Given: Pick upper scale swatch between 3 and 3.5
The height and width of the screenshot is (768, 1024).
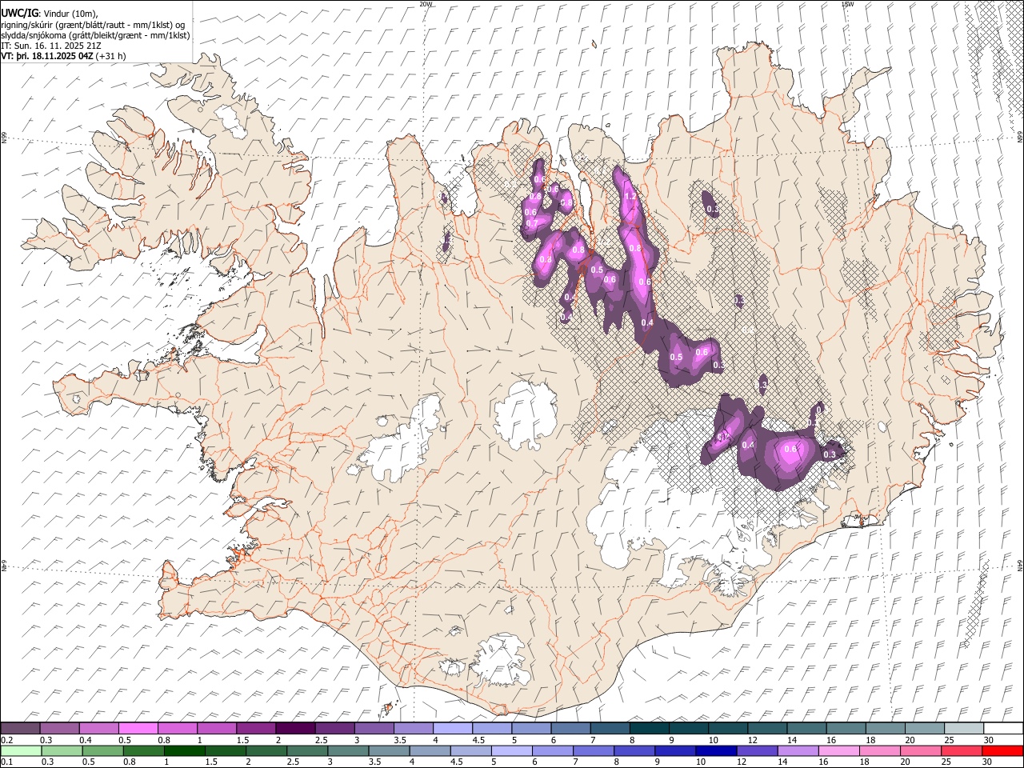Looking at the screenshot, I should click(x=374, y=728).
